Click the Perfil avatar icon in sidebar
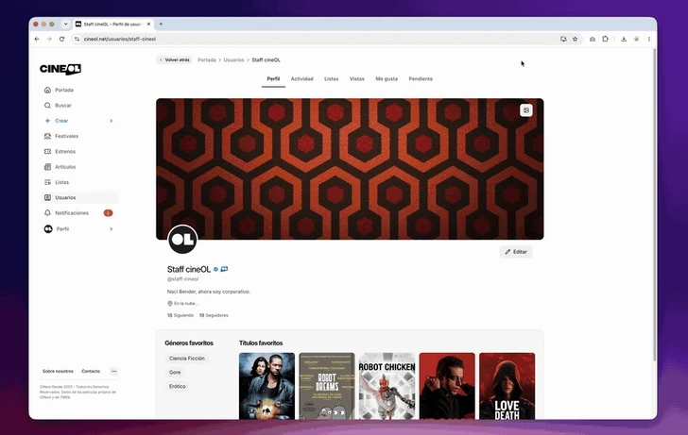 tap(48, 228)
